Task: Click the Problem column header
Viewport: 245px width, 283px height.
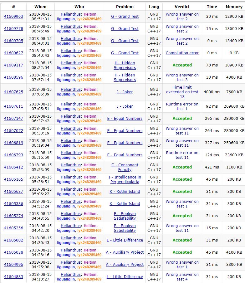Action: click(125, 7)
